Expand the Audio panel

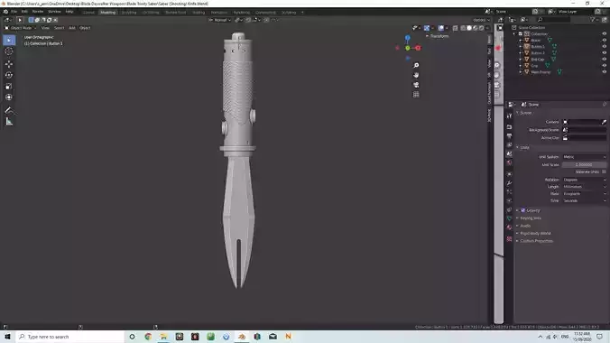(525, 226)
